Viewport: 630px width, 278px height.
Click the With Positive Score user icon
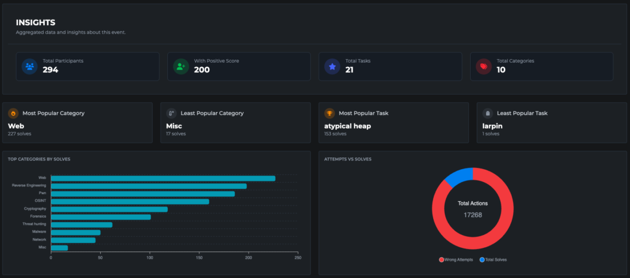[181, 66]
